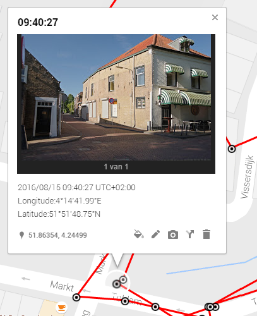This screenshot has width=257, height=316.
Task: Click the selected waypoint under the popup
Action: (116, 284)
